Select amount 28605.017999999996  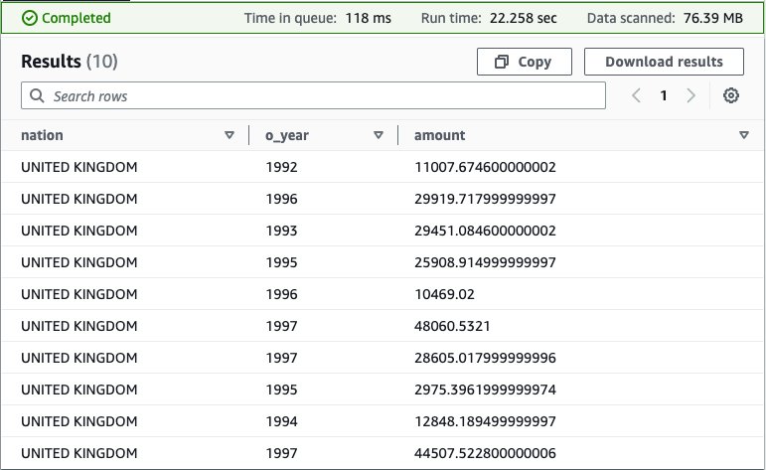click(485, 358)
